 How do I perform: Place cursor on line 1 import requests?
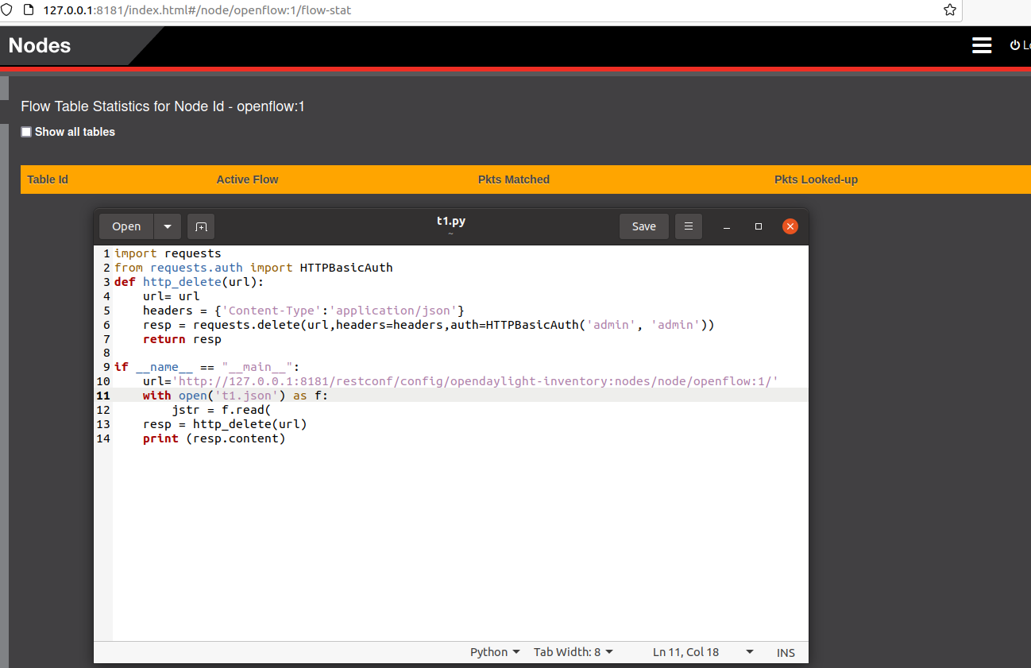click(168, 253)
